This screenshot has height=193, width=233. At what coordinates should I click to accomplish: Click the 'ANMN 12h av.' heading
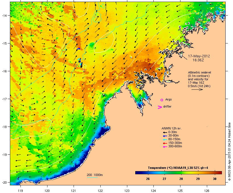(171, 128)
